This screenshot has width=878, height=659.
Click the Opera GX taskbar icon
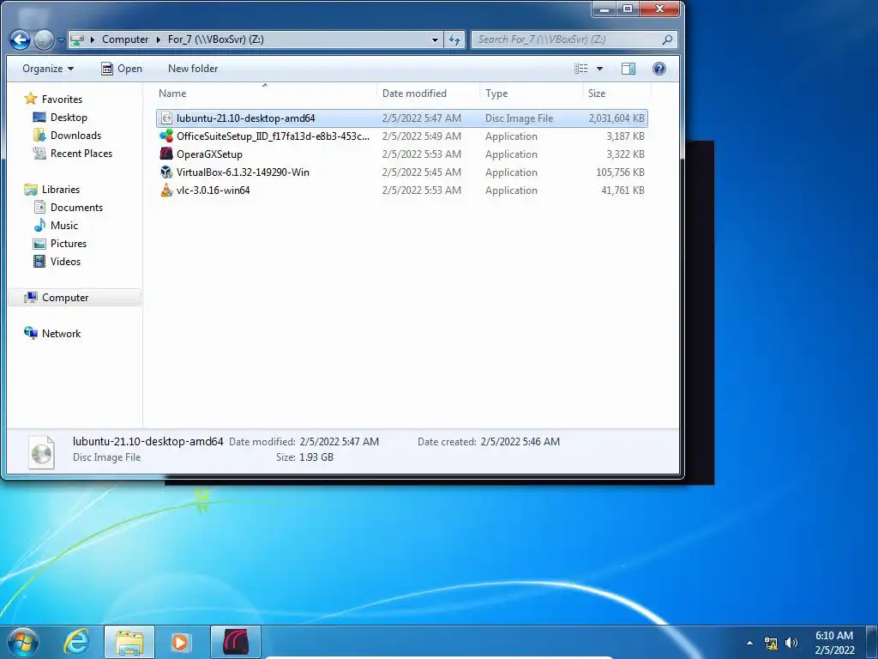pos(236,642)
